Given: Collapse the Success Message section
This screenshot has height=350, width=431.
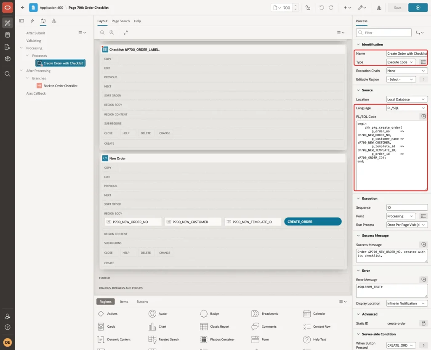Looking at the screenshot, I should pyautogui.click(x=358, y=236).
